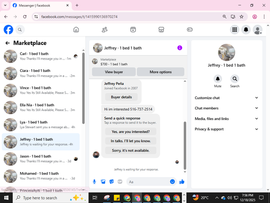Open the Ciara - 1 bed 1 bath chat

(41, 73)
